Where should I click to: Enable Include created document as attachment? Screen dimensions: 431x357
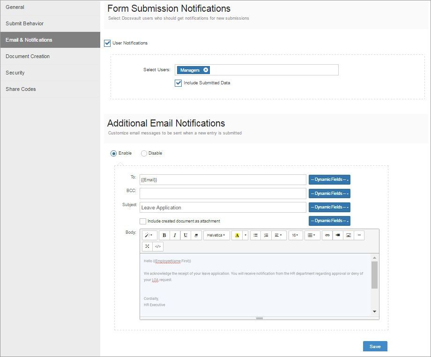[x=142, y=221]
